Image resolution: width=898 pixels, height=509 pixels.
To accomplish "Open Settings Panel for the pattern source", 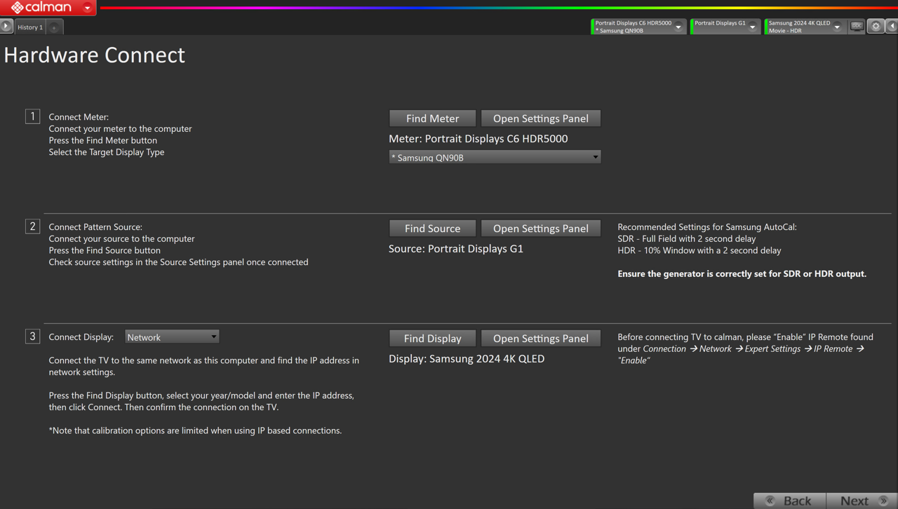I will (x=541, y=229).
